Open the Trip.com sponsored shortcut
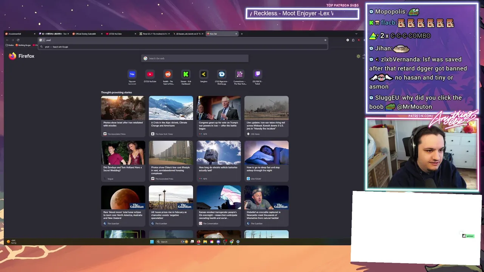This screenshot has width=484, height=272. [x=132, y=77]
